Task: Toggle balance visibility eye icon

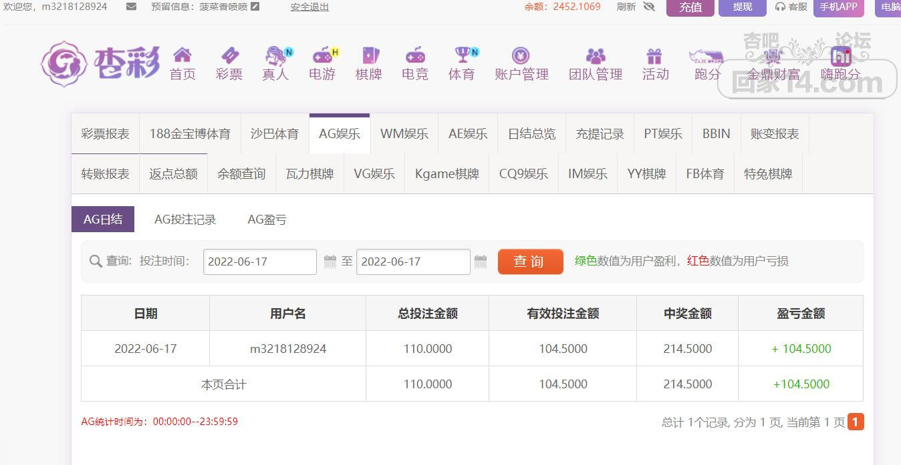Action: tap(649, 7)
